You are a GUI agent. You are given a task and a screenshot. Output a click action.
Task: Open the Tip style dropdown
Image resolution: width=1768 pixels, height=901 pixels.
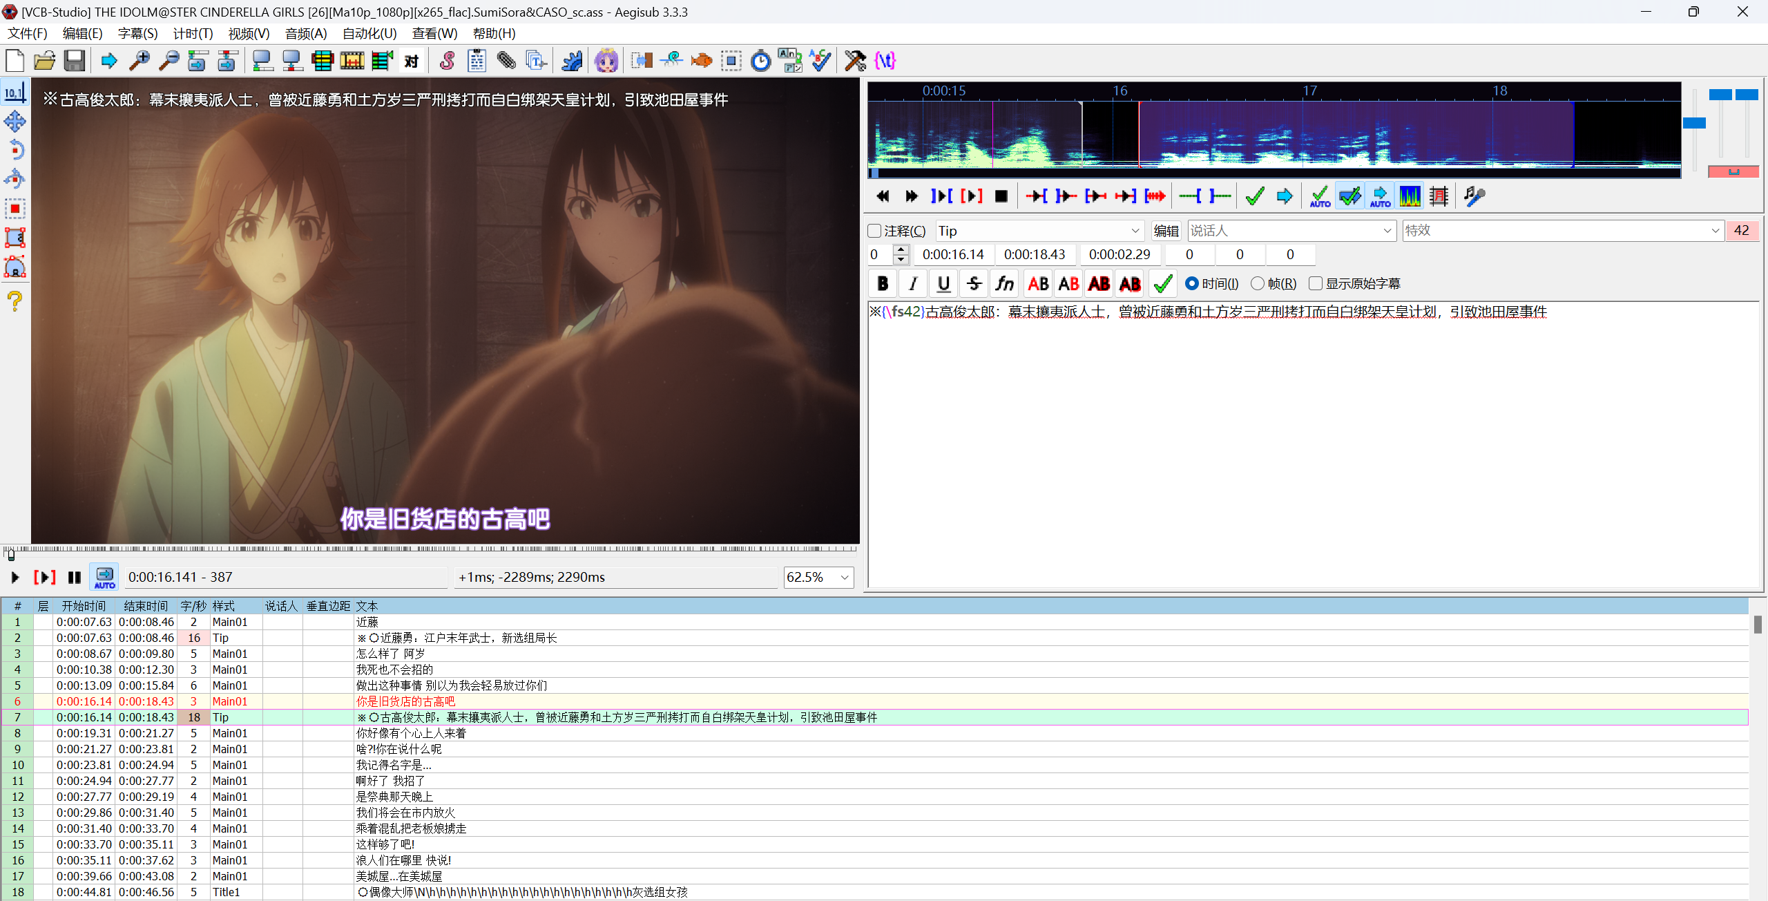tap(1039, 231)
